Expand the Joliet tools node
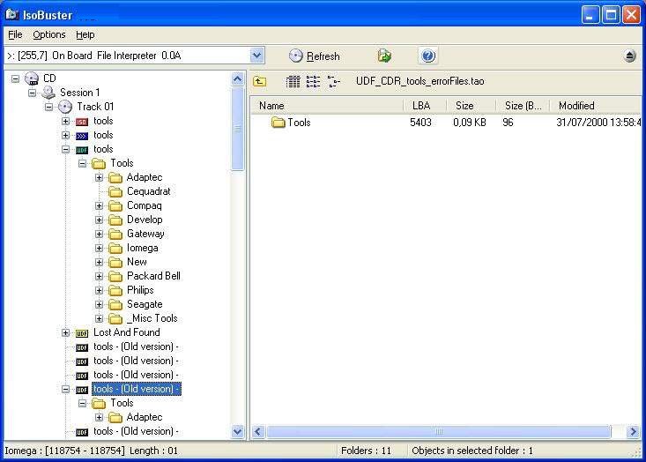 pyautogui.click(x=65, y=135)
